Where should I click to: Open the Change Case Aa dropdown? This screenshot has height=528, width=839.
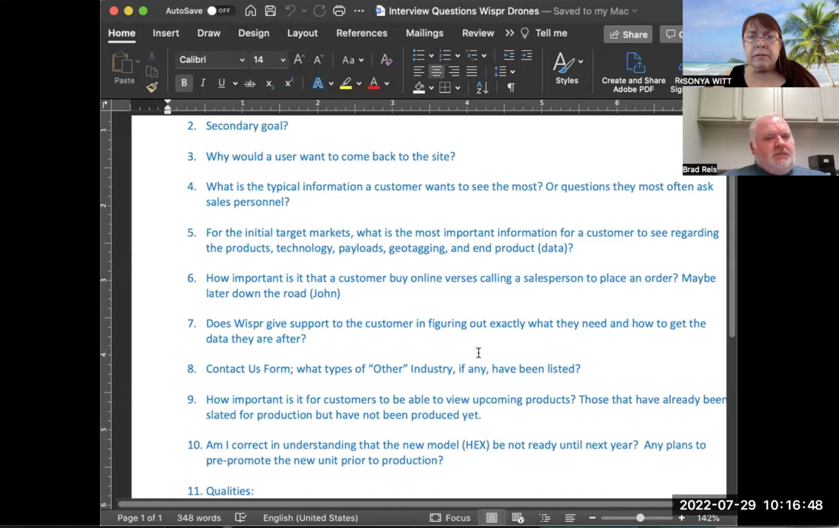pyautogui.click(x=353, y=60)
